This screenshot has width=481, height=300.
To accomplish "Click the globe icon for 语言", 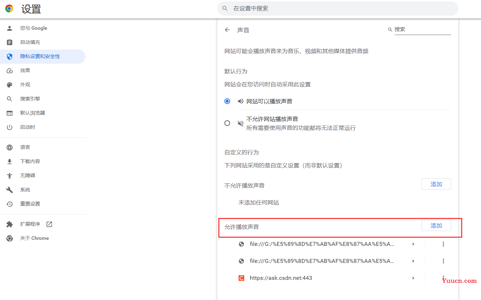I will (10, 147).
